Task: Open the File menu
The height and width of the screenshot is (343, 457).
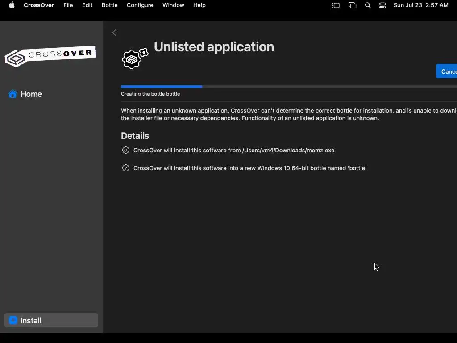Action: click(x=68, y=5)
